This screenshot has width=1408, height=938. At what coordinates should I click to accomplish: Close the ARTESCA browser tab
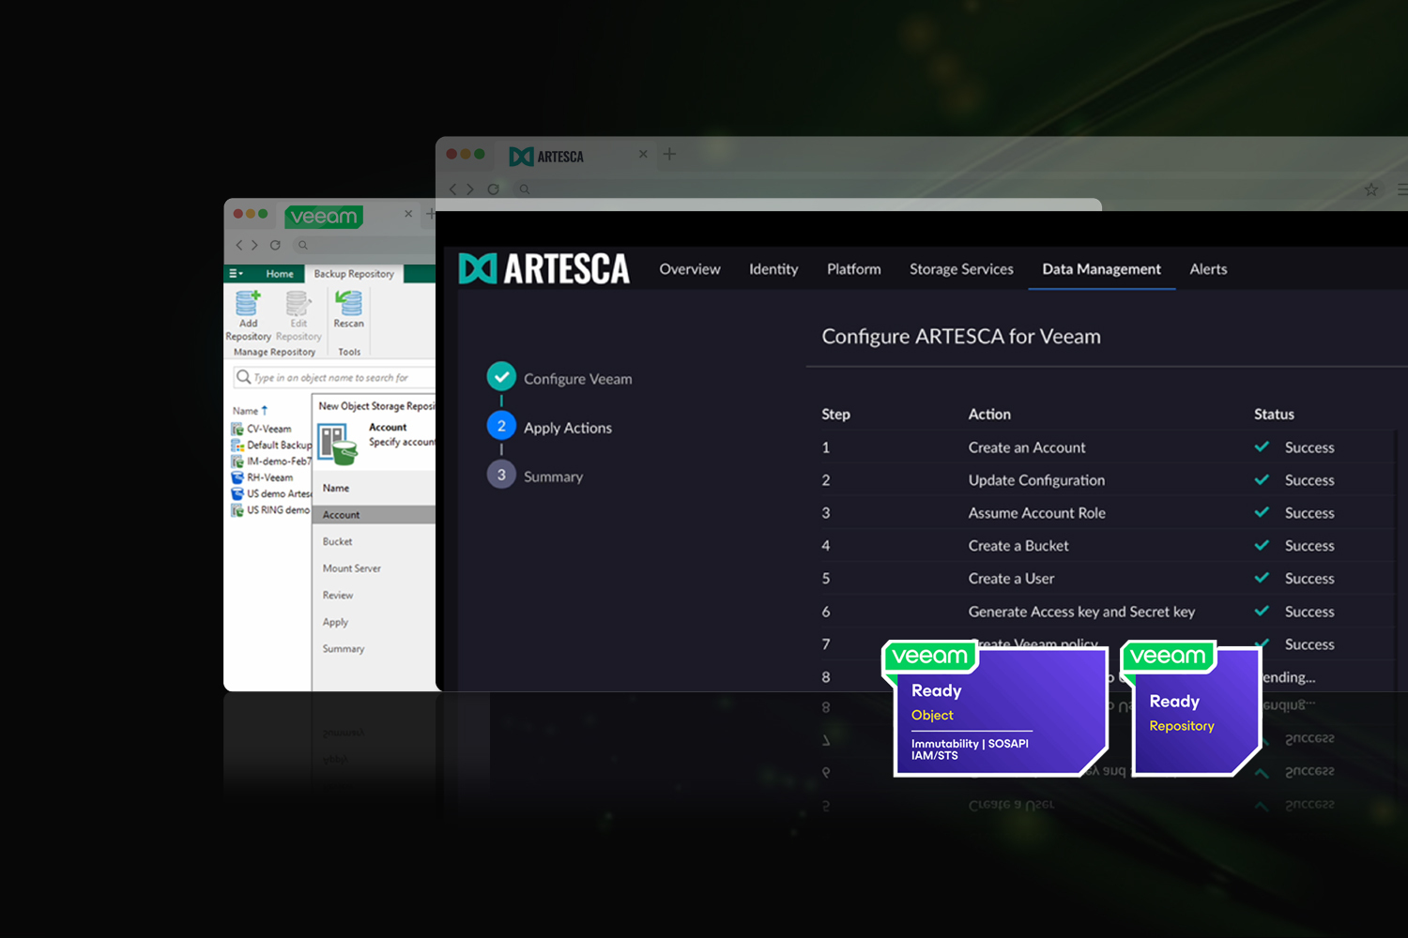(643, 154)
